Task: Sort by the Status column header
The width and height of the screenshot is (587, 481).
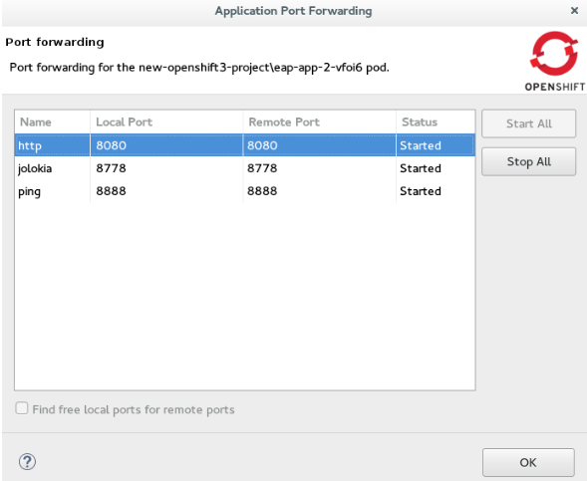Action: (x=436, y=121)
